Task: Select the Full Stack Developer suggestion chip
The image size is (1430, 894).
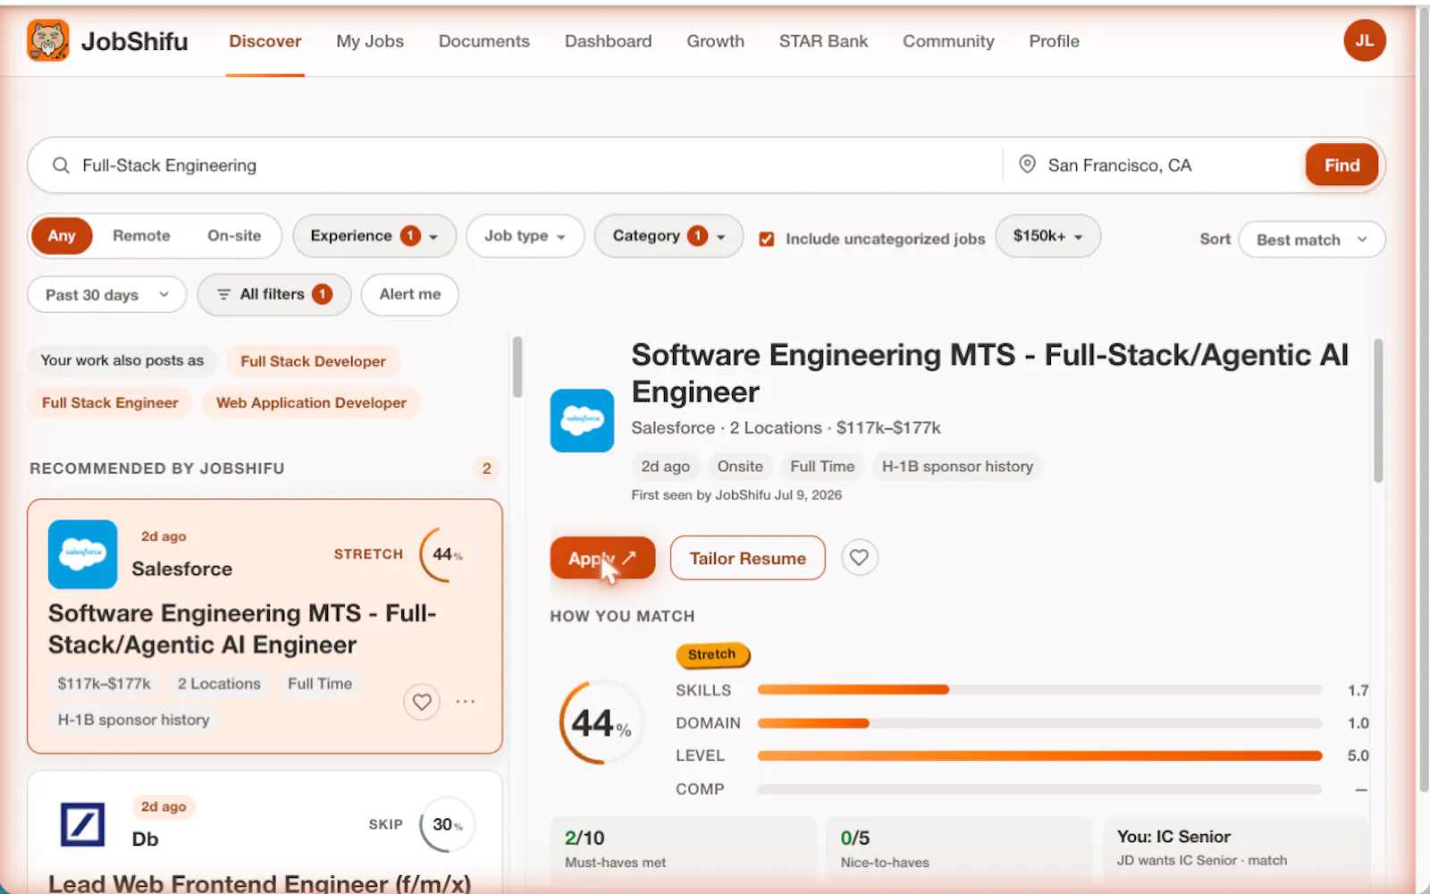Action: (313, 361)
